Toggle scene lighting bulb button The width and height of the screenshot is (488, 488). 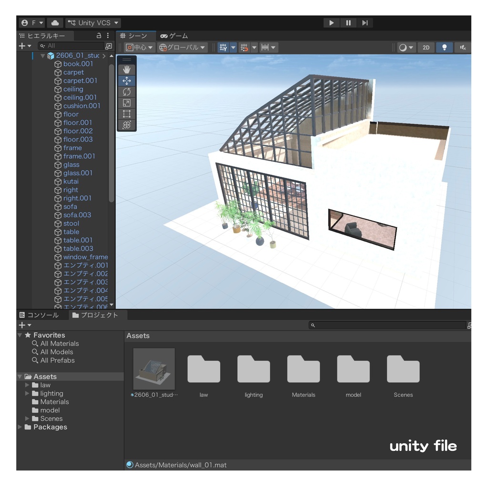click(445, 47)
